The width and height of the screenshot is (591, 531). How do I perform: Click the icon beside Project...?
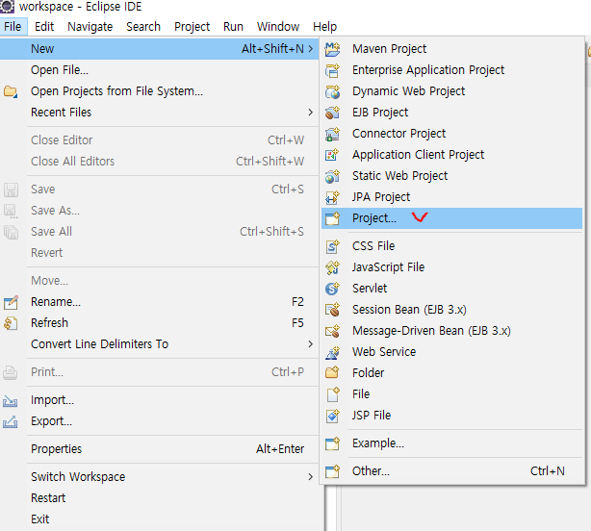pyautogui.click(x=332, y=218)
